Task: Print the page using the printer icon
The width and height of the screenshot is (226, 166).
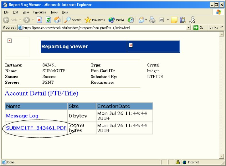Action: click(x=152, y=20)
